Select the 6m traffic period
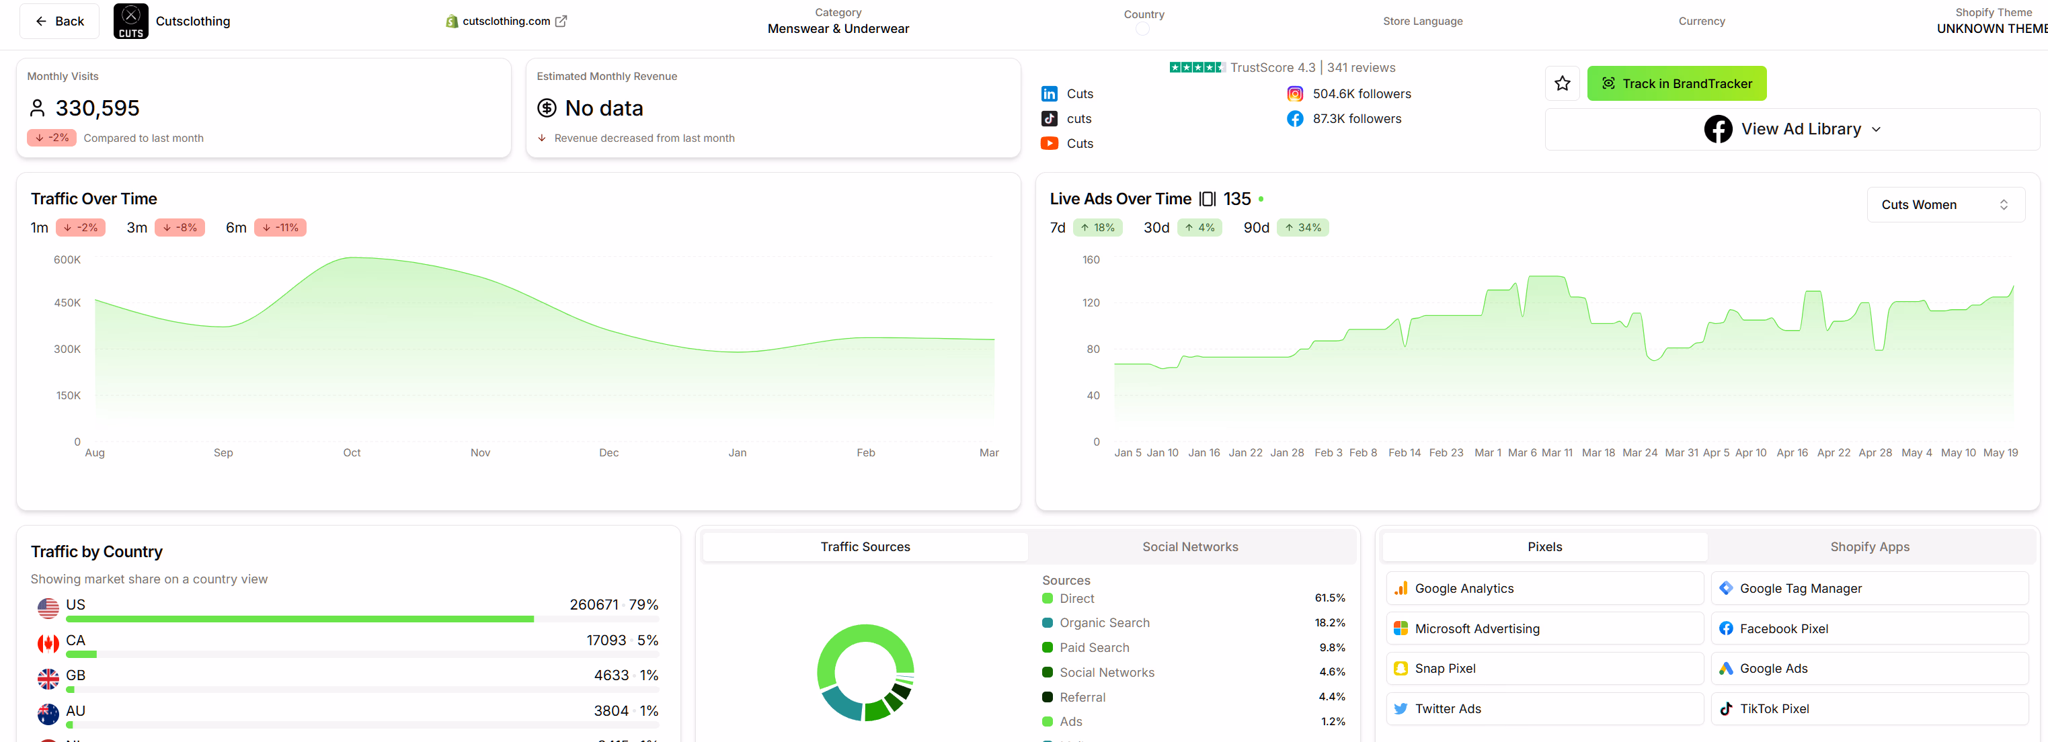Screen dimensions: 2048x742 point(266,228)
